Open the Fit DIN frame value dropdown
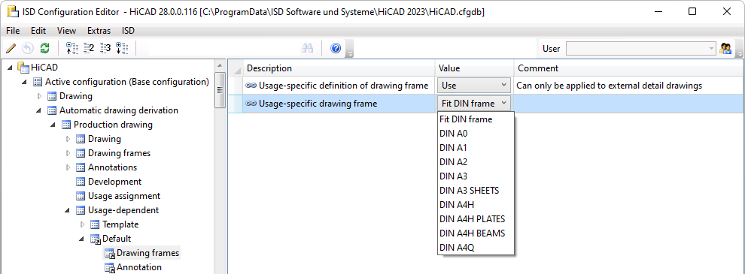Image resolution: width=745 pixels, height=274 pixels. 474,104
